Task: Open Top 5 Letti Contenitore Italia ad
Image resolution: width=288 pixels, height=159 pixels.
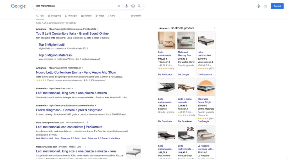Action: (72, 33)
